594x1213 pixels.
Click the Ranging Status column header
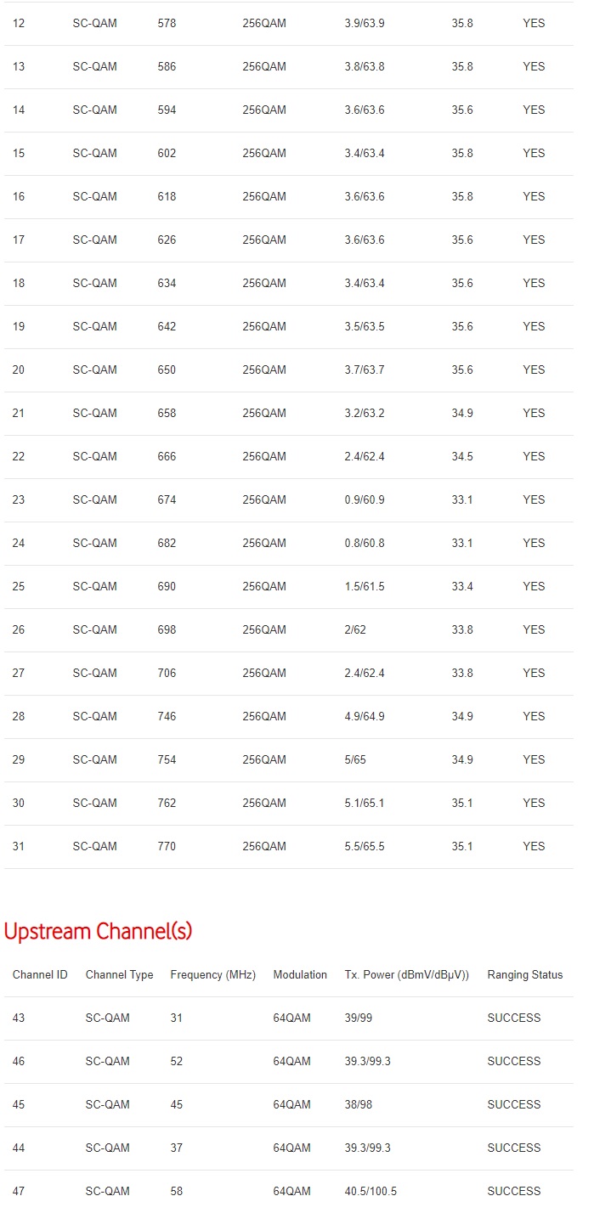click(525, 974)
